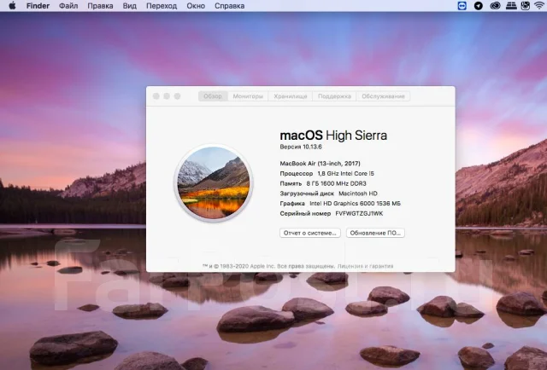
Task: Click the processor value 1,8 GHz Intel Core i5
Action: [x=345, y=173]
